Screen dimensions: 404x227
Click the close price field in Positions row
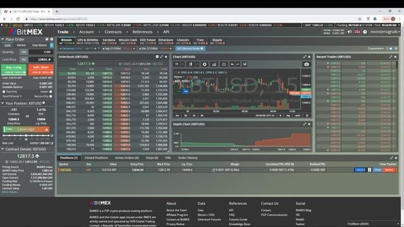[x=360, y=170]
